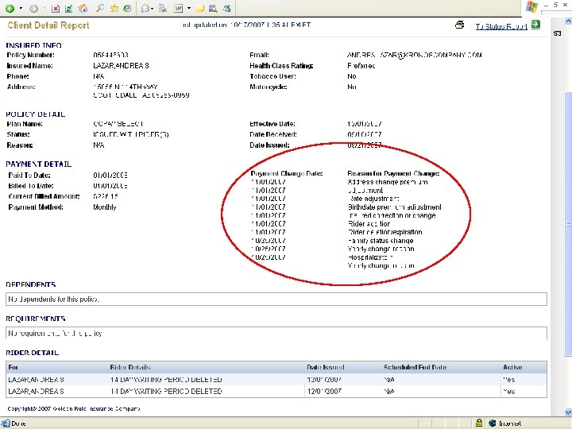
Task: Click the email address value in Insured Info
Action: [x=415, y=55]
